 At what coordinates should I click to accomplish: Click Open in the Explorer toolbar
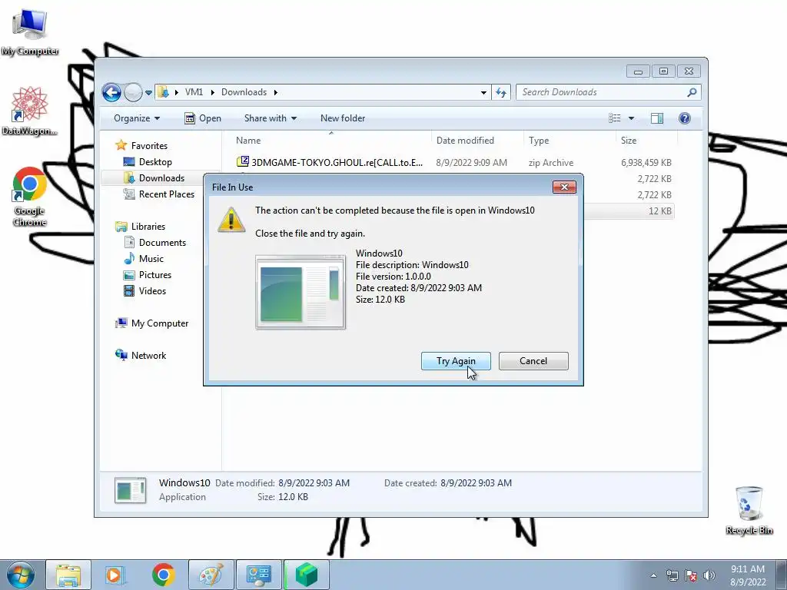point(203,118)
